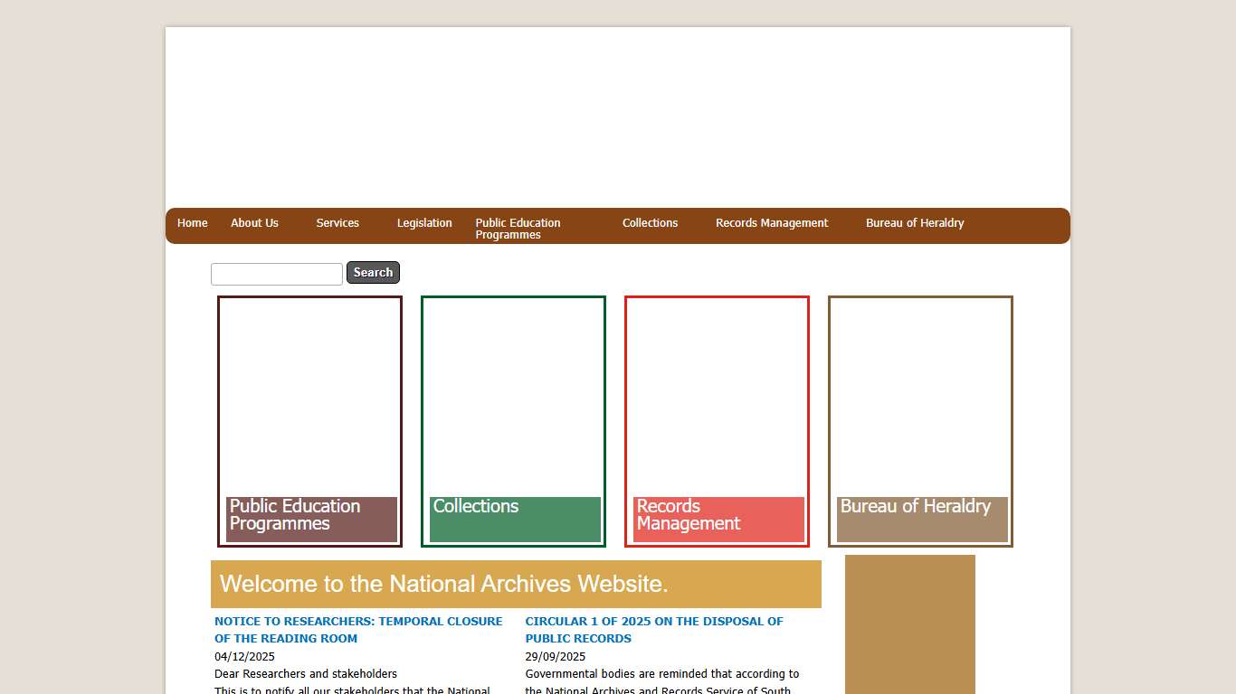
Task: Open the About Us menu
Action: pyautogui.click(x=254, y=223)
